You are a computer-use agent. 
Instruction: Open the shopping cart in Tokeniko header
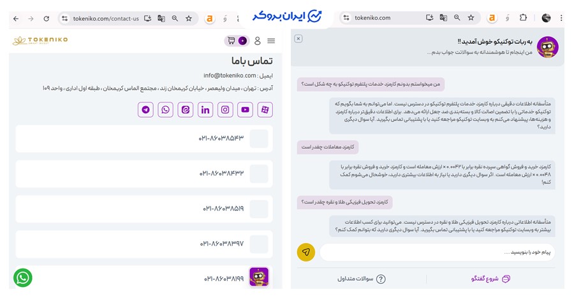click(232, 41)
